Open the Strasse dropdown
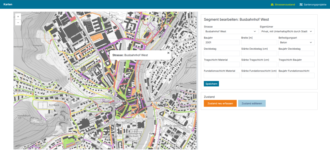330x152 pixels. coord(231,31)
